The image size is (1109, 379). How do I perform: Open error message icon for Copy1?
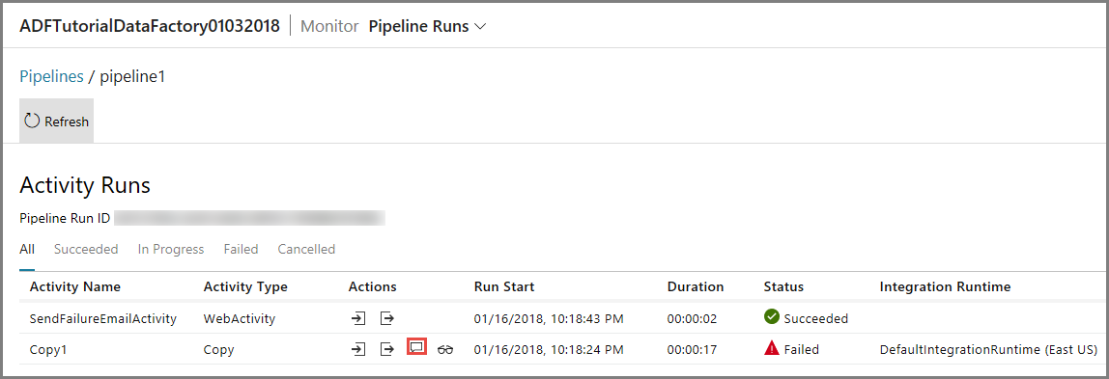point(416,347)
